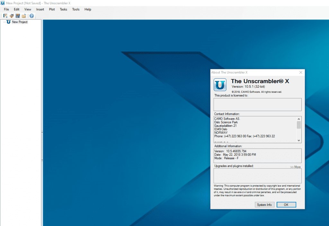Click inside the licensed-to text field
The width and height of the screenshot is (329, 226).
tap(257, 104)
